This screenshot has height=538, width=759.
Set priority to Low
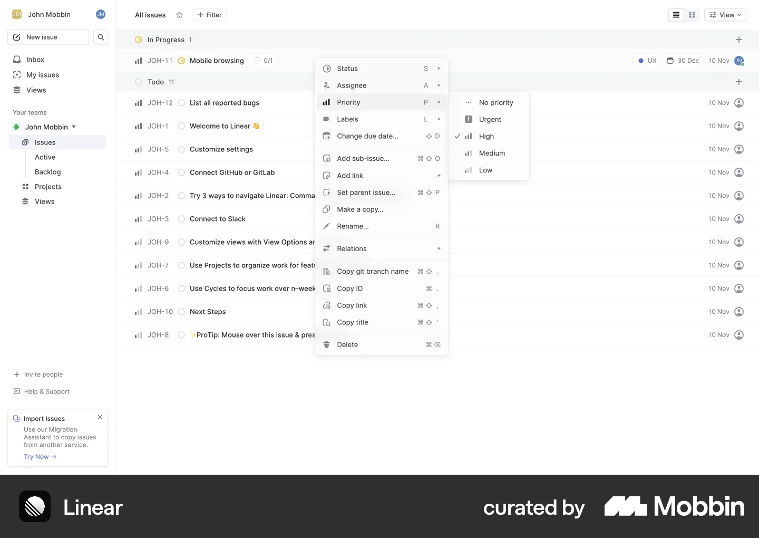pyautogui.click(x=489, y=170)
